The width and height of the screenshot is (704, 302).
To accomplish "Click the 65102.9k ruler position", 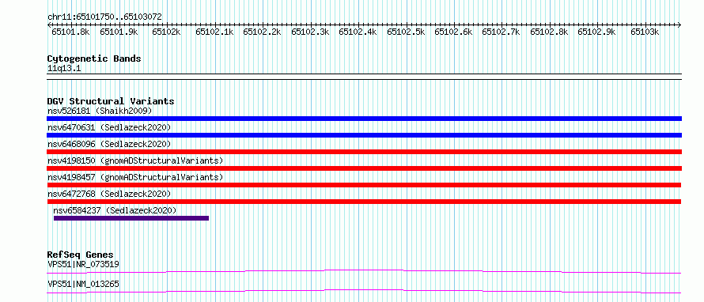I will point(596,32).
